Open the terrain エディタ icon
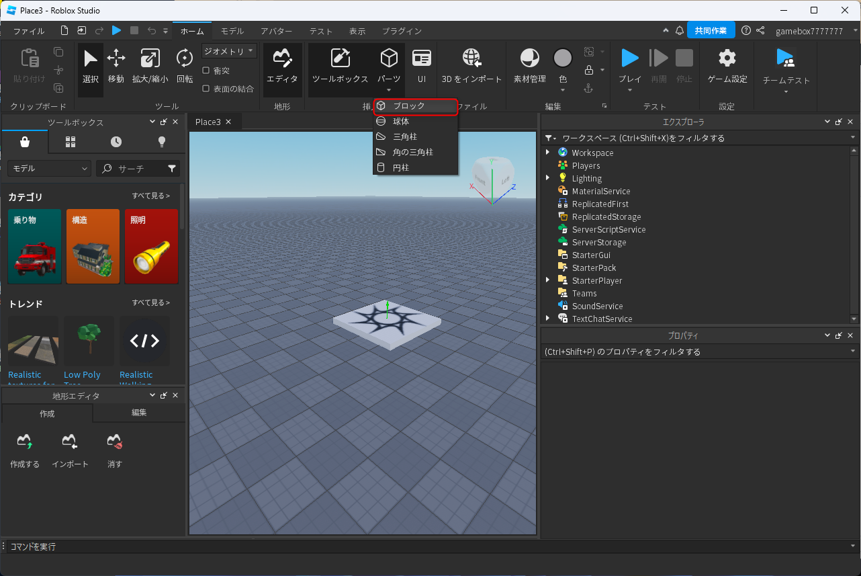 (x=282, y=59)
